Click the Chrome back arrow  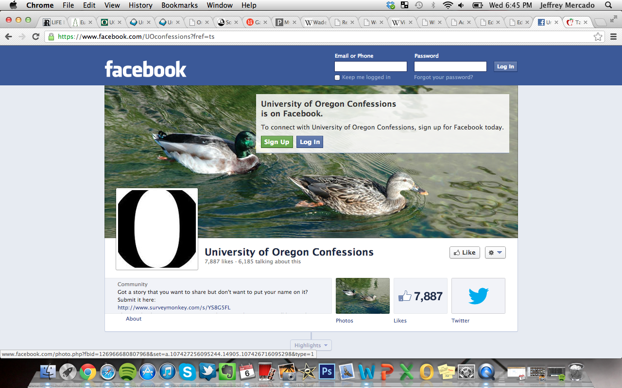coord(8,37)
